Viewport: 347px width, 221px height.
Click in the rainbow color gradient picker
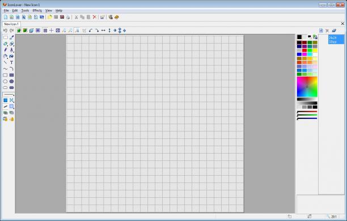tap(307, 87)
